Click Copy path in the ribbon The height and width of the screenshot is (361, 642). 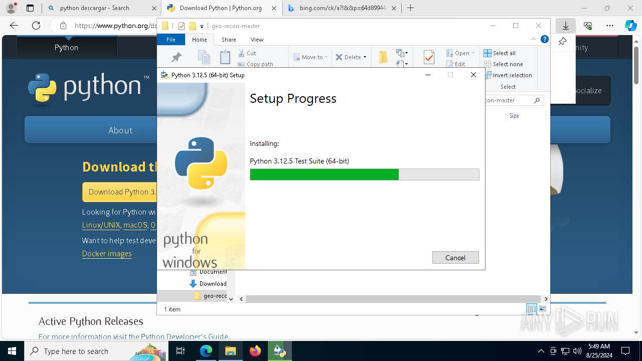[x=255, y=64]
